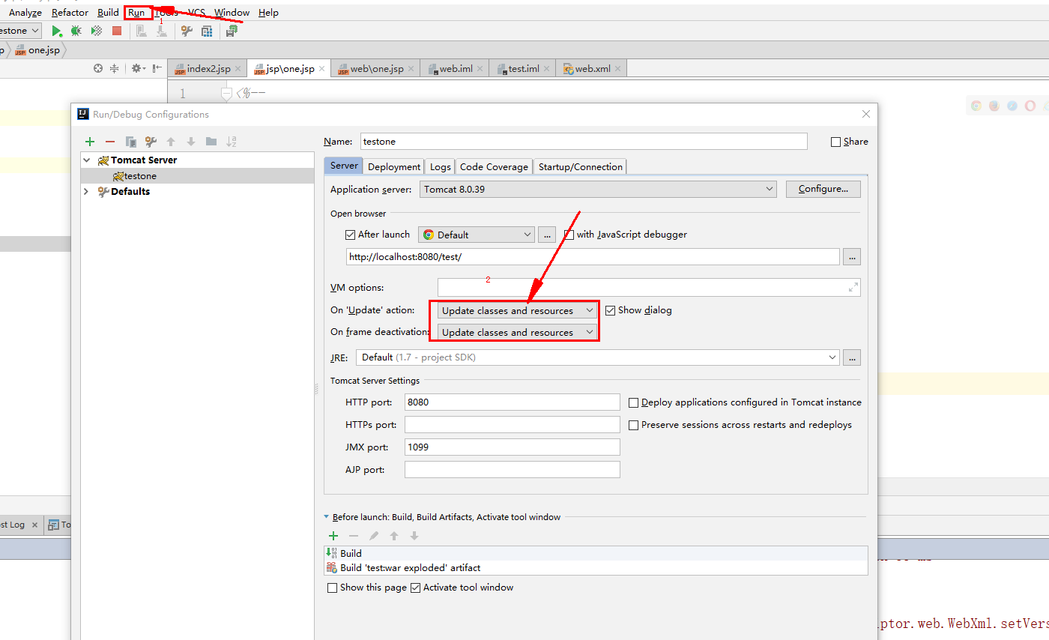Screen dimensions: 1049x640
Task: Click the Configure... button
Action: click(x=823, y=190)
